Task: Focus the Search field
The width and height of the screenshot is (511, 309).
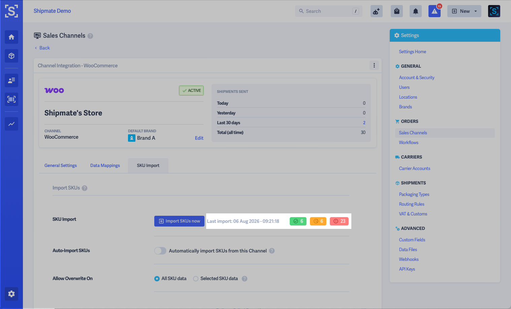Action: [x=329, y=11]
